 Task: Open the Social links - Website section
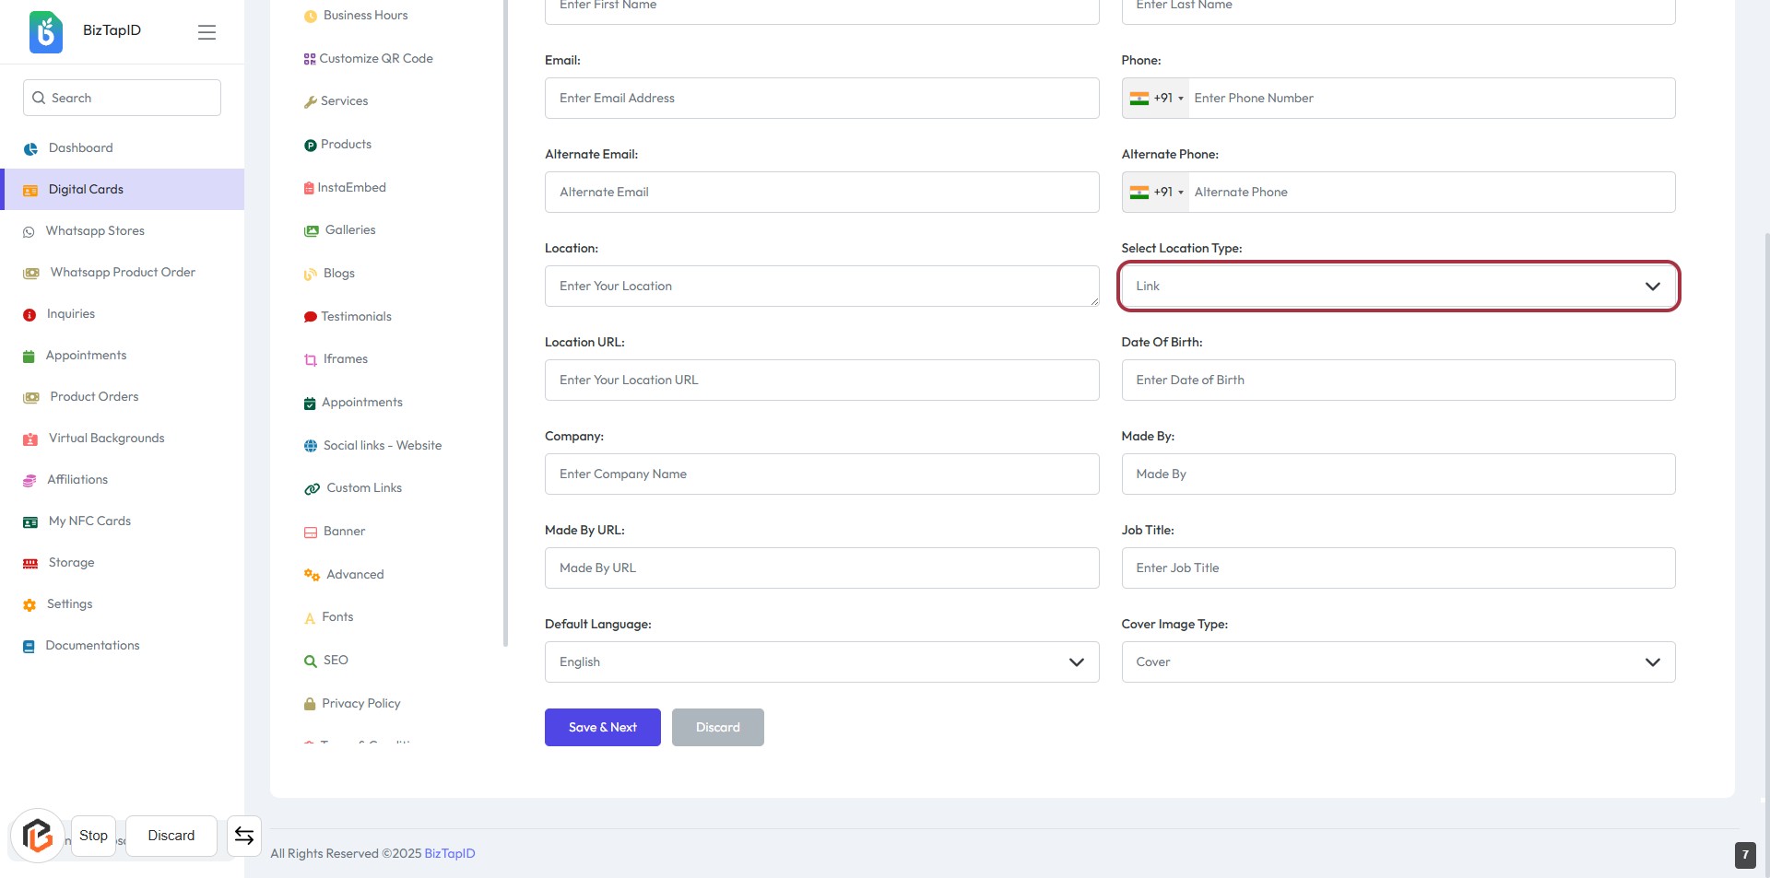pos(382,446)
